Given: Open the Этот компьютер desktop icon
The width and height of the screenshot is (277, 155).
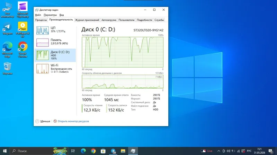Looking at the screenshot, I should pyautogui.click(x=7, y=10).
